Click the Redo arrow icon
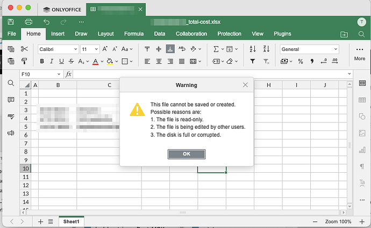371x228 pixels. [x=63, y=22]
